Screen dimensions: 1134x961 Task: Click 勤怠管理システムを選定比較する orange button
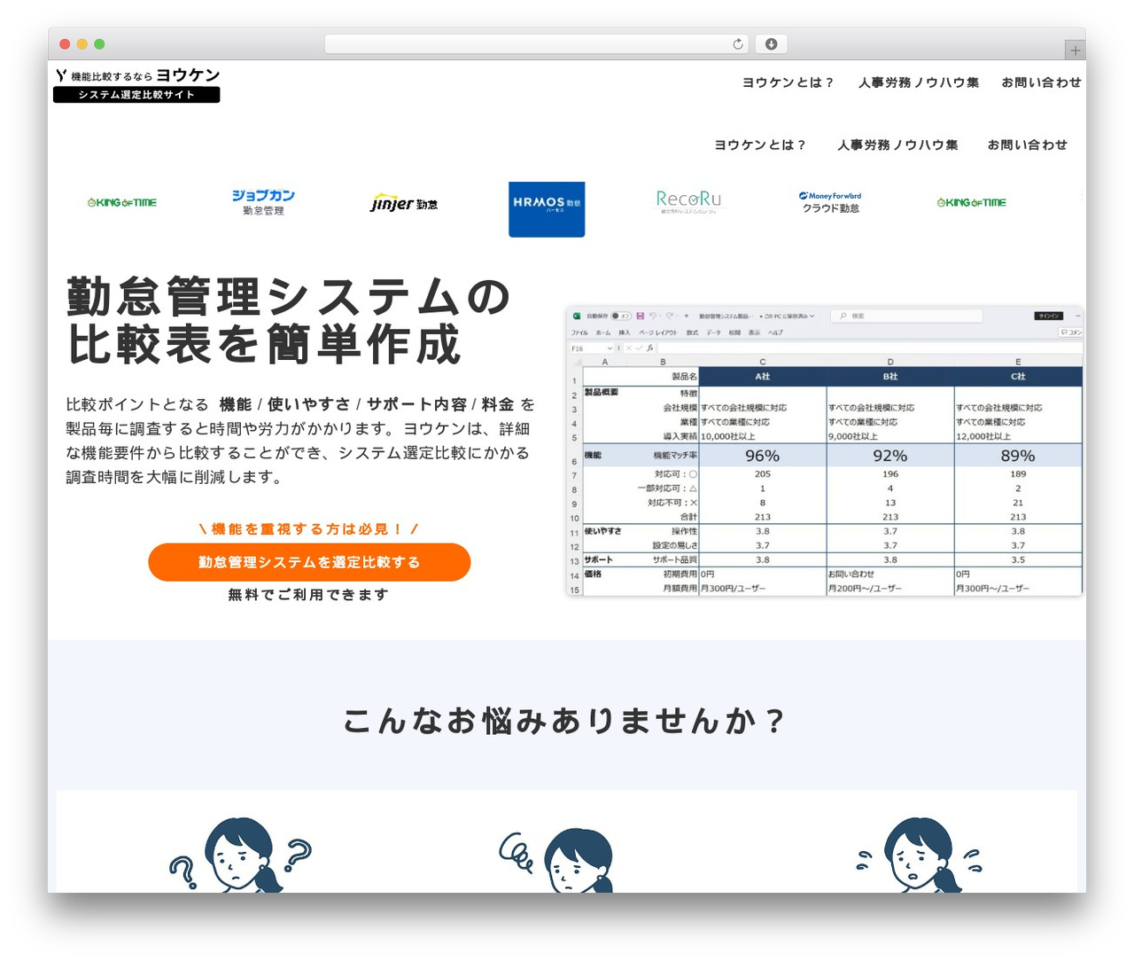coord(309,562)
